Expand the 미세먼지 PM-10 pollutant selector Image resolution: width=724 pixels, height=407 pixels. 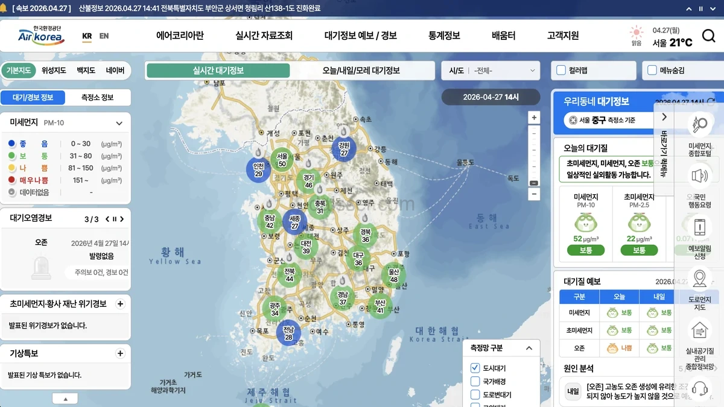119,123
